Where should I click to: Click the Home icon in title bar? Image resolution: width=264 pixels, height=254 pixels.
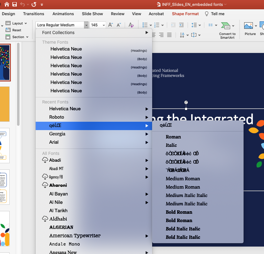click(7, 4)
